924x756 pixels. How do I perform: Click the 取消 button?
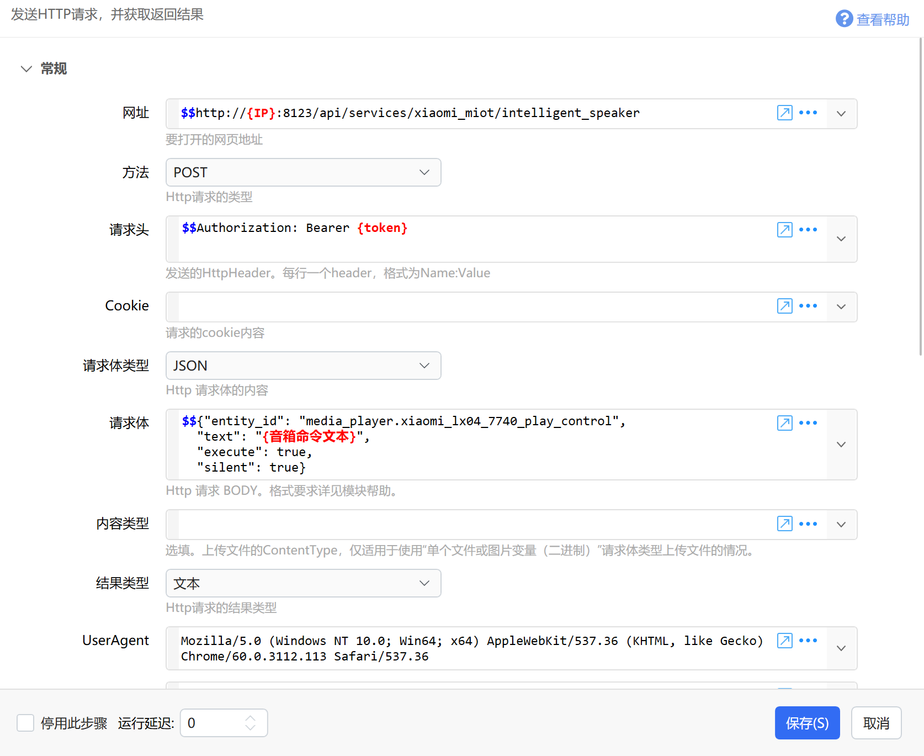[x=876, y=723]
